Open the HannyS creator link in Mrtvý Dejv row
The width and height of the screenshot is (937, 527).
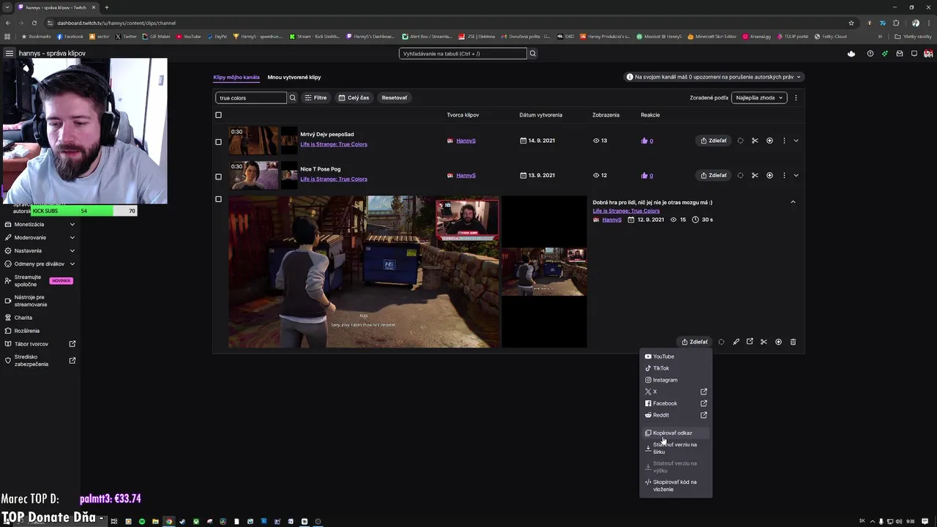(466, 141)
